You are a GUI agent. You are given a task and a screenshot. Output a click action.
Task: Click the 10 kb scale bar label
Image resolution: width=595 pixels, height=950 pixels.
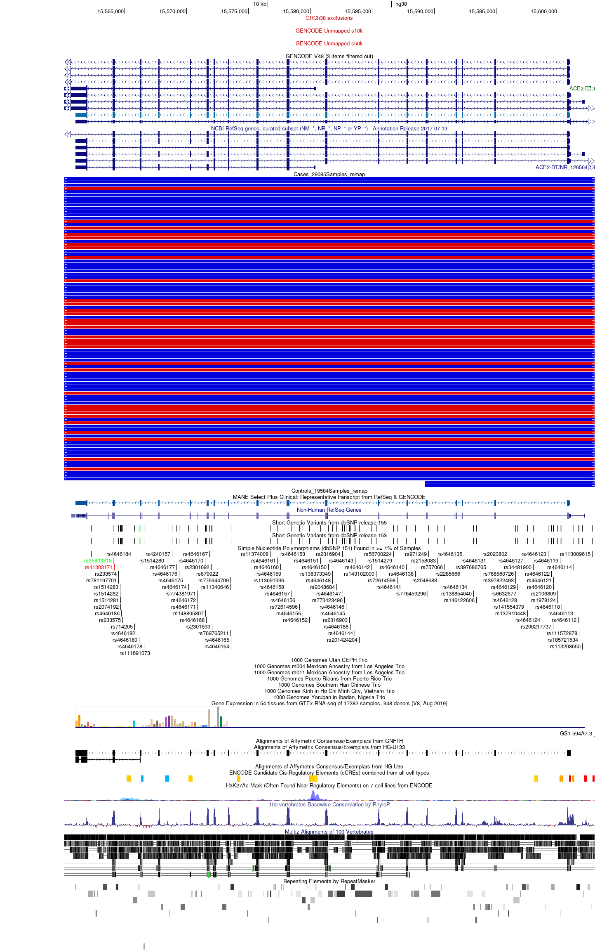[260, 4]
